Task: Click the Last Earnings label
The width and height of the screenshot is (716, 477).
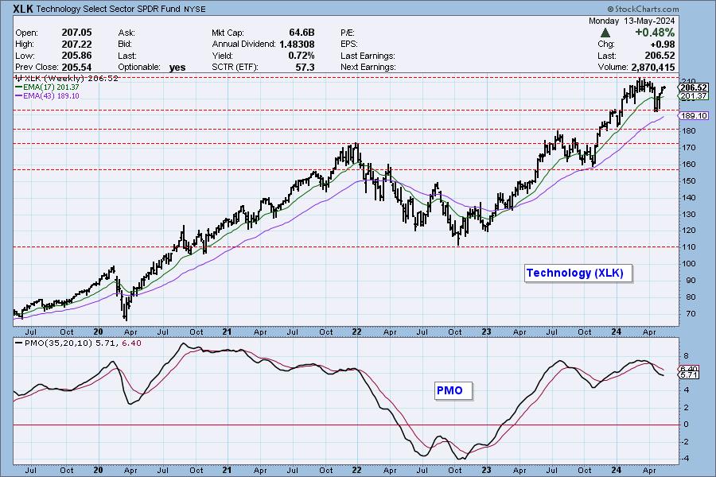Action: 368,56
